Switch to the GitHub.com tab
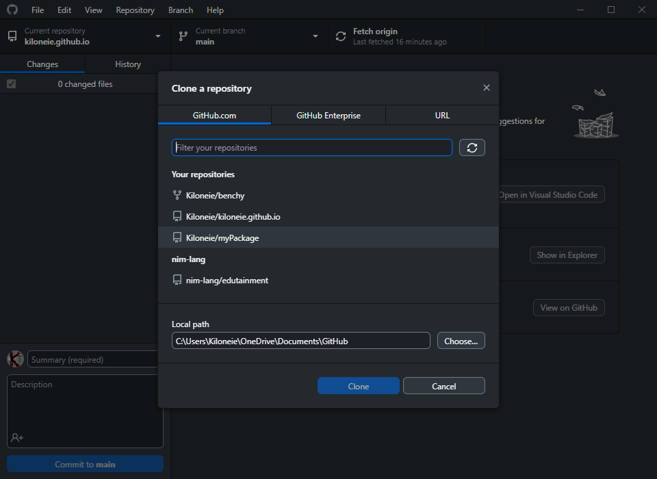The image size is (657, 479). coord(214,115)
